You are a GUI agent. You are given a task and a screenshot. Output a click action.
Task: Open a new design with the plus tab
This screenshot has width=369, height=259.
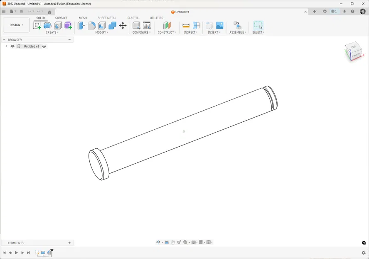click(x=314, y=12)
